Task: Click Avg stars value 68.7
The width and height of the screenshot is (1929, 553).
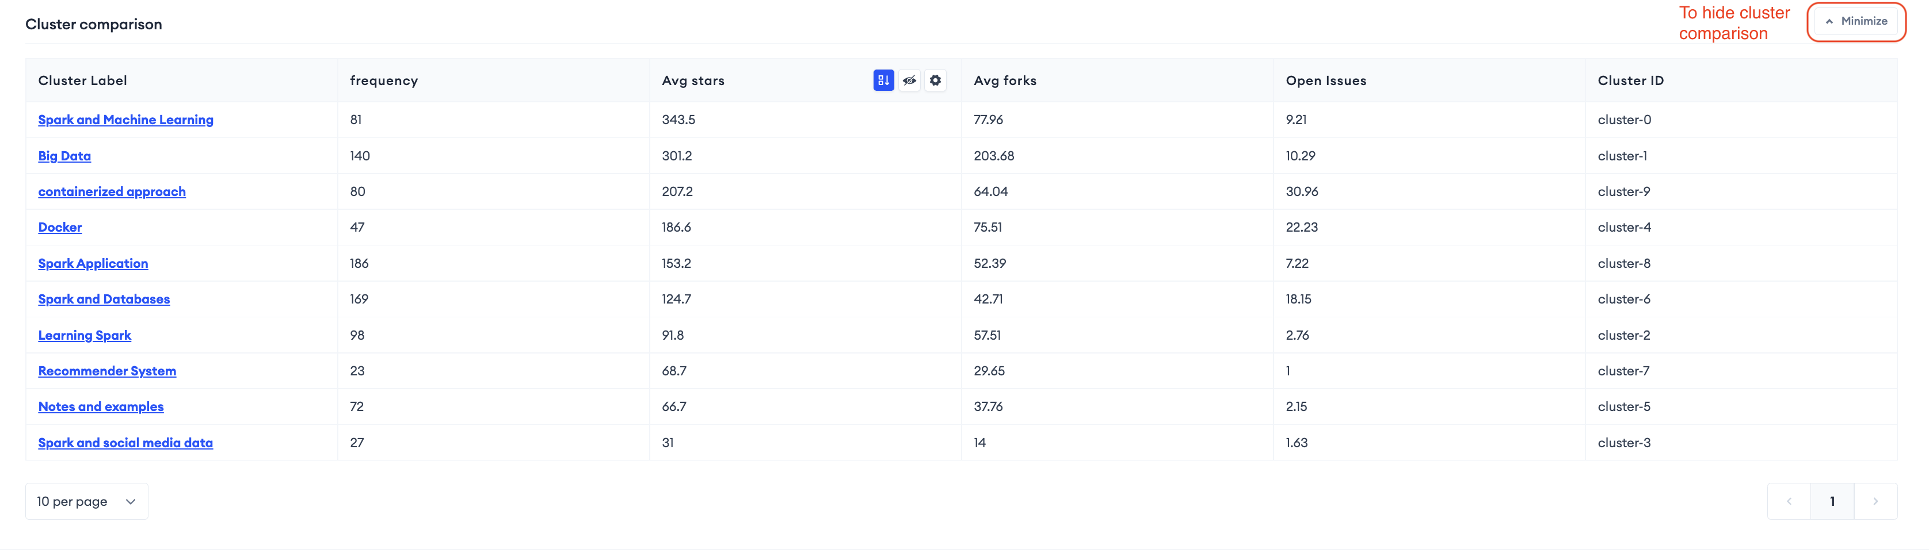Action: pos(674,371)
